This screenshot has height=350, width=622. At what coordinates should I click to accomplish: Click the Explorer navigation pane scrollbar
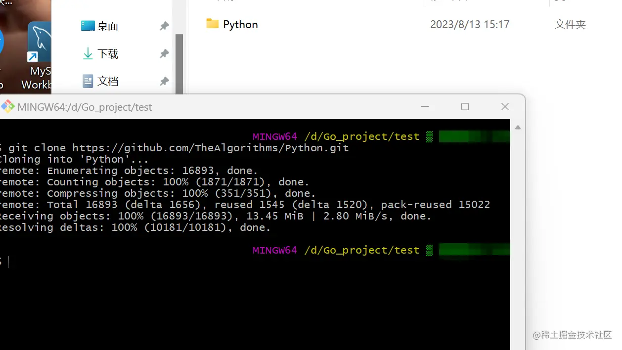(179, 63)
